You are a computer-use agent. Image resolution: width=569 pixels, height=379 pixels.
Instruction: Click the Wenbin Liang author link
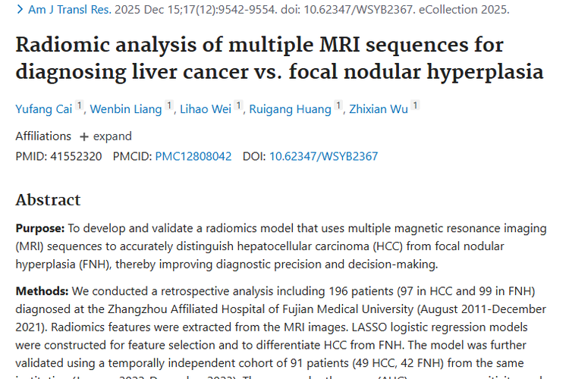click(x=126, y=109)
